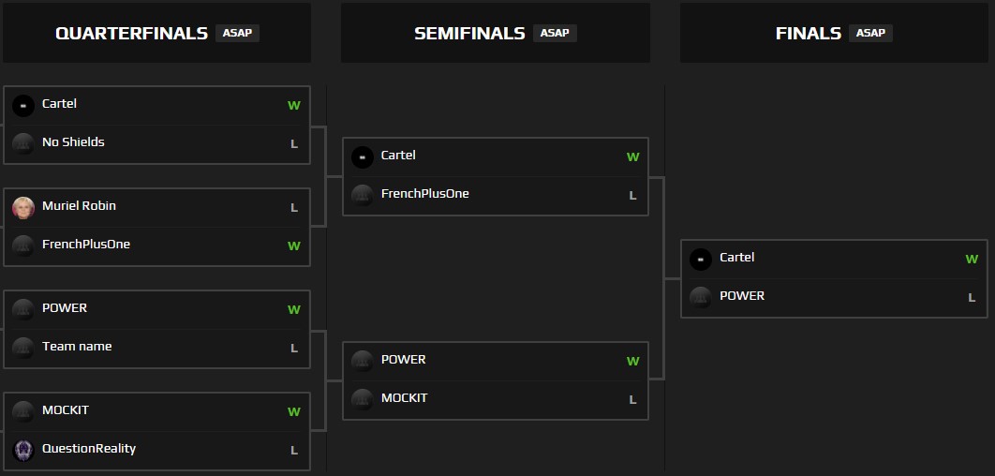
Task: Open the ASAP badge next to Quarterfinals
Action: click(x=237, y=33)
